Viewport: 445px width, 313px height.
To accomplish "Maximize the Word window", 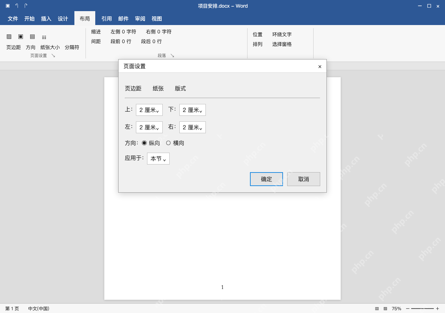I will 429,6.
